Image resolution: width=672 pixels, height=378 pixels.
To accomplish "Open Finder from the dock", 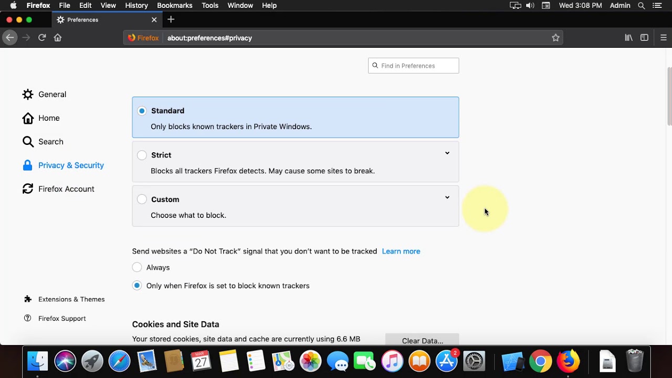I will click(x=37, y=361).
